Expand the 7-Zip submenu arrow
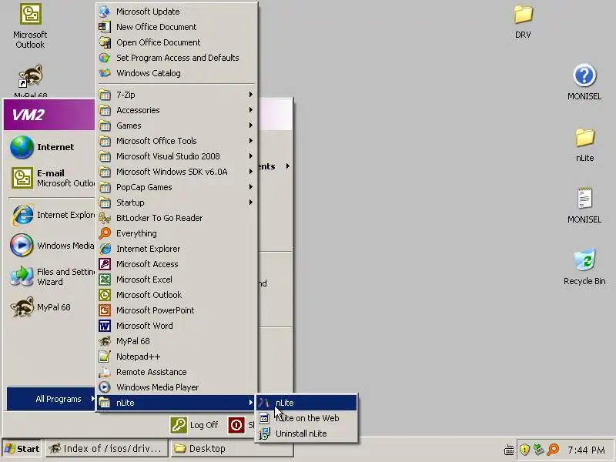616x462 pixels. 250,94
